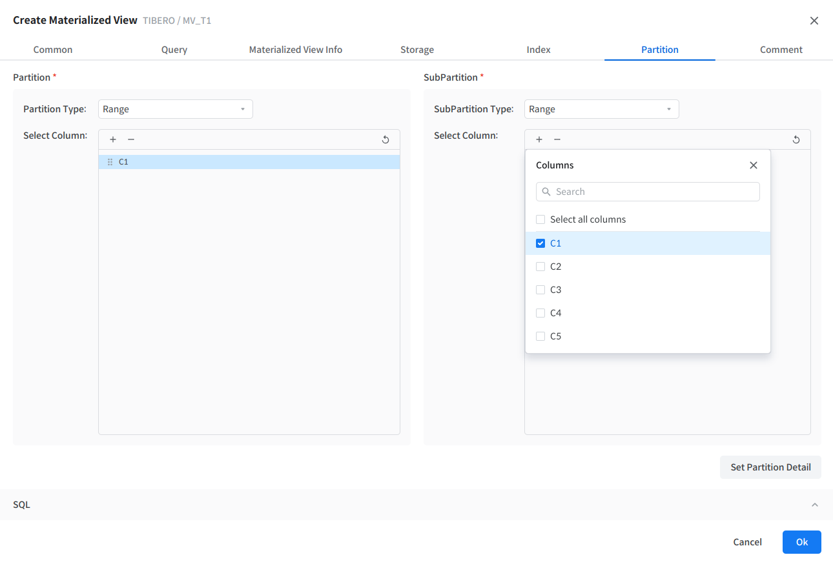This screenshot has height=566, width=833.
Task: Click the minus icon in Partition column list
Action: tap(131, 139)
